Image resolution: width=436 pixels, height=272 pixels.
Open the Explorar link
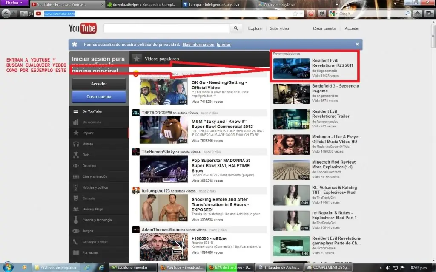(x=255, y=28)
